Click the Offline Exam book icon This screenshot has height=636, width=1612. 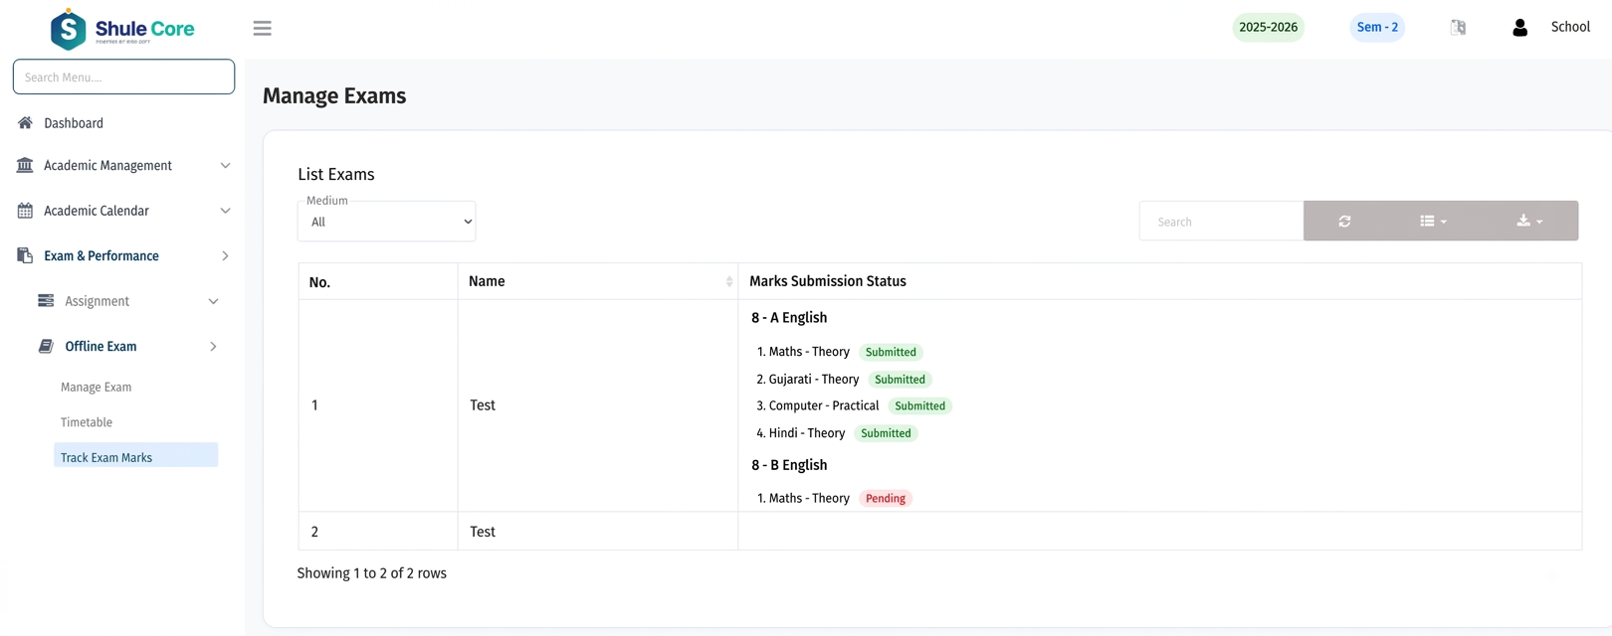point(46,346)
